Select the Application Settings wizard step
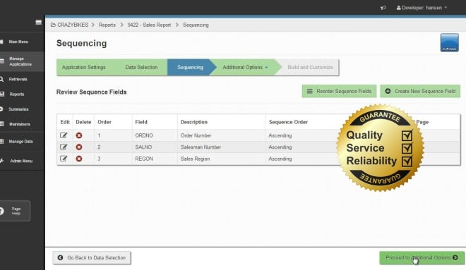This screenshot has height=270, width=466. click(83, 68)
